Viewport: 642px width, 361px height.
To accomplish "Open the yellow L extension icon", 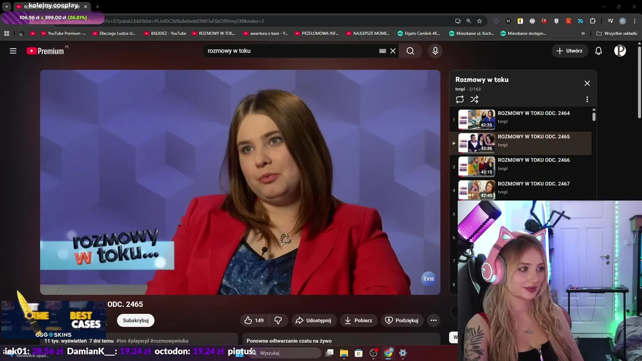I will (520, 21).
